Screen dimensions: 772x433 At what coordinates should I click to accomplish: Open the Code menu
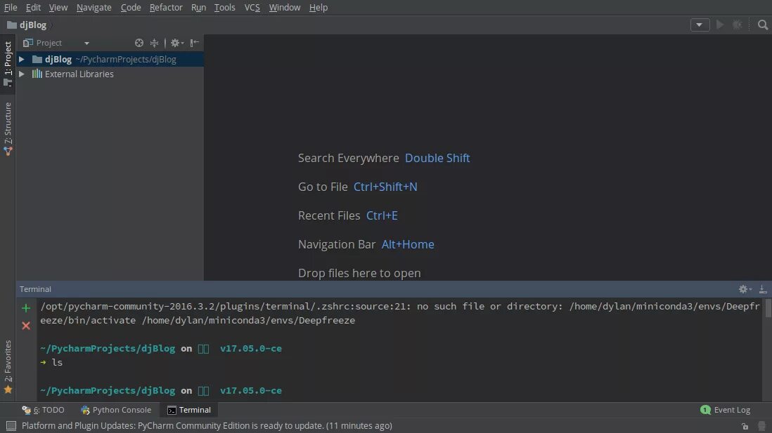pyautogui.click(x=131, y=8)
